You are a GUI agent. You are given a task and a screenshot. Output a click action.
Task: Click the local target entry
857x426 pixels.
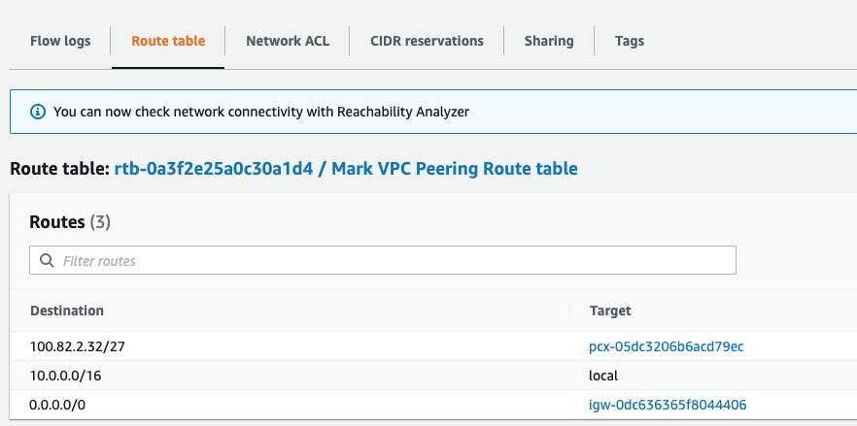pyautogui.click(x=603, y=376)
